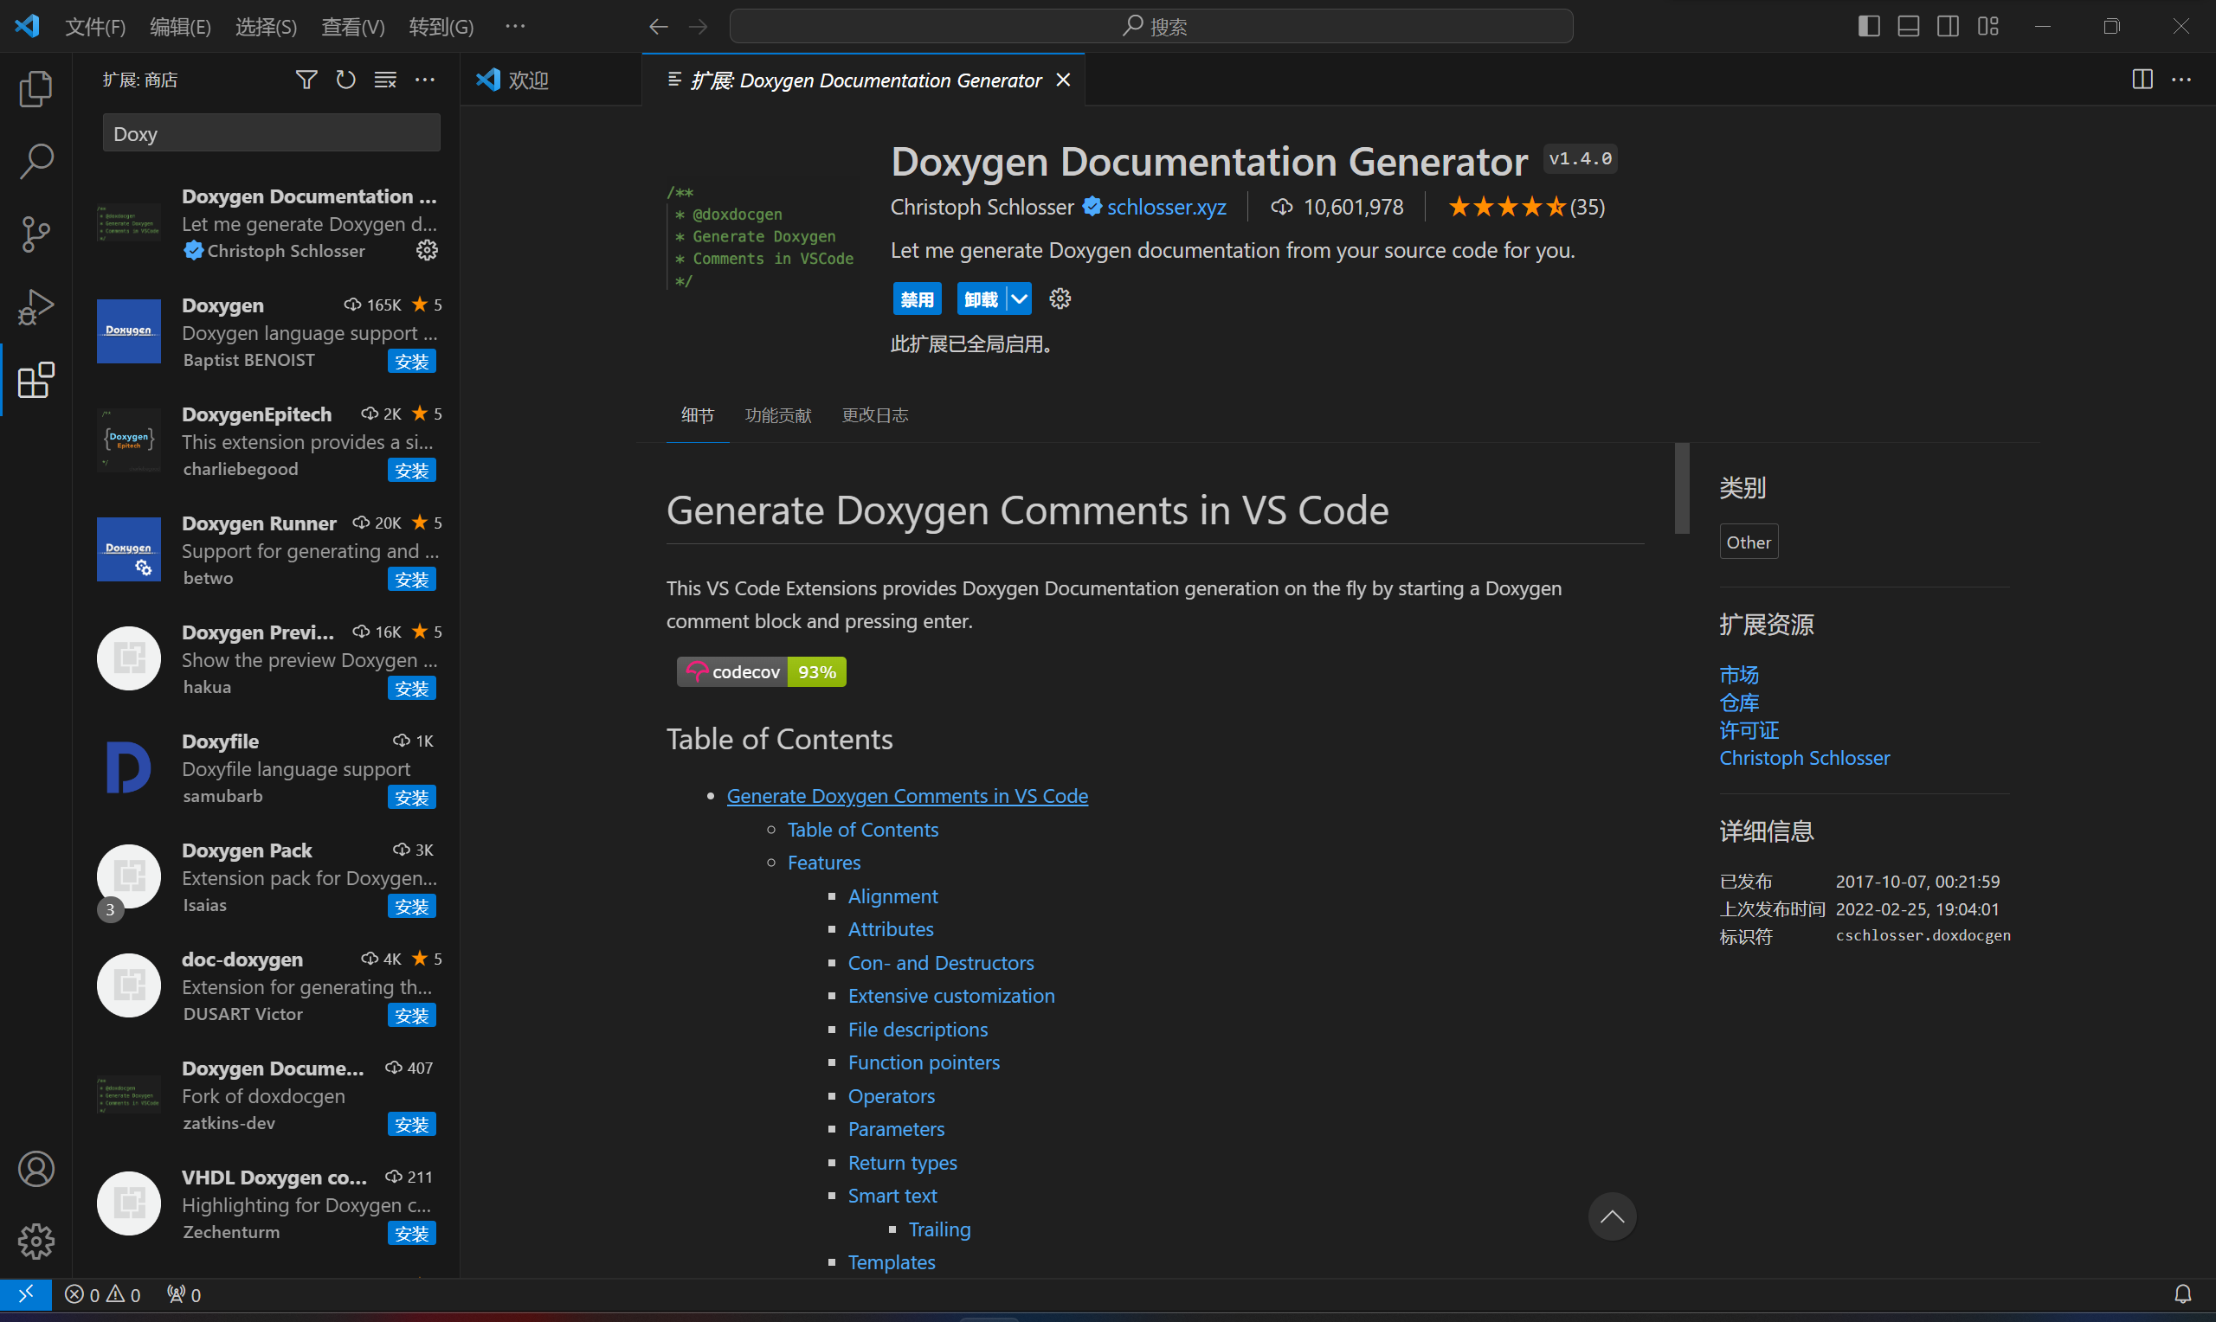Open the Explorer view in activity bar
The height and width of the screenshot is (1322, 2216).
pyautogui.click(x=35, y=88)
